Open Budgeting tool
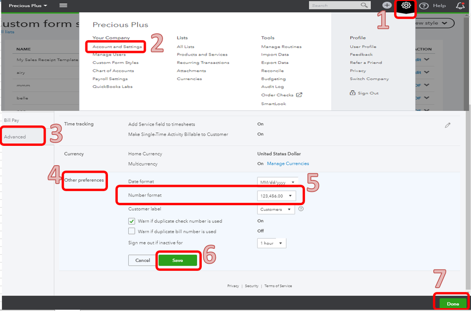Image resolution: width=471 pixels, height=311 pixels. tap(273, 79)
